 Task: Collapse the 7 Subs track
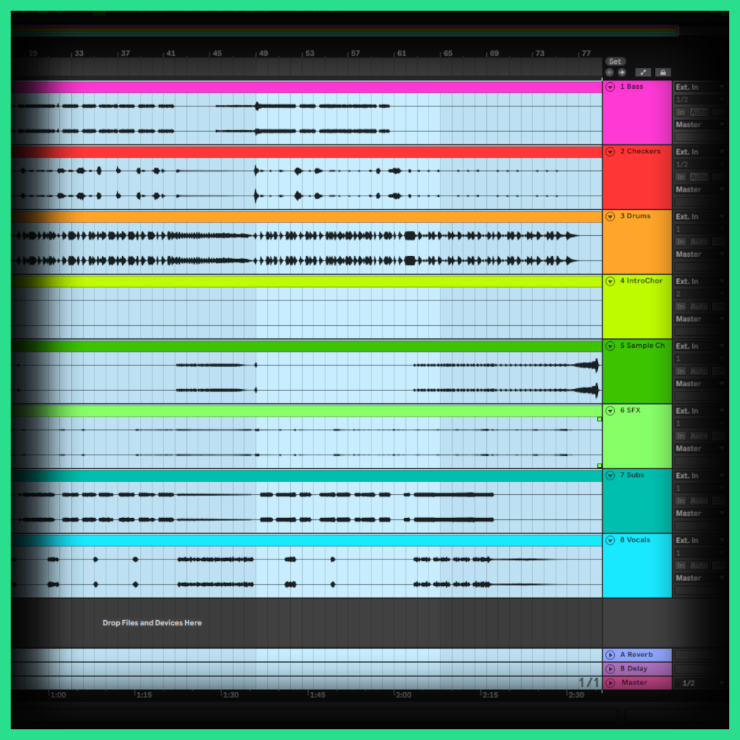(610, 475)
